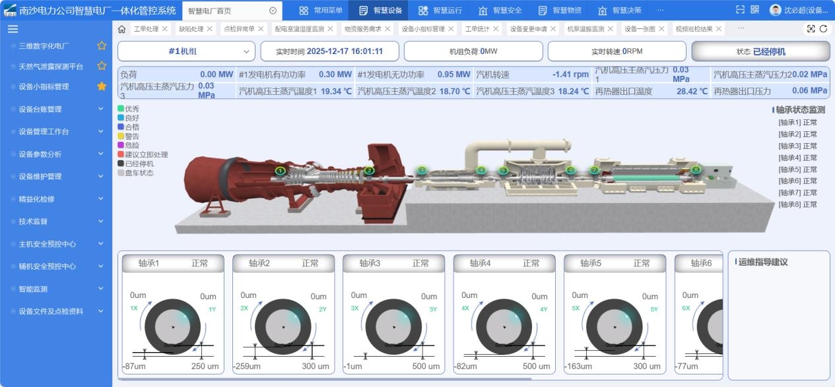Collapse sidebar with the hamburger menu icon

(13, 29)
